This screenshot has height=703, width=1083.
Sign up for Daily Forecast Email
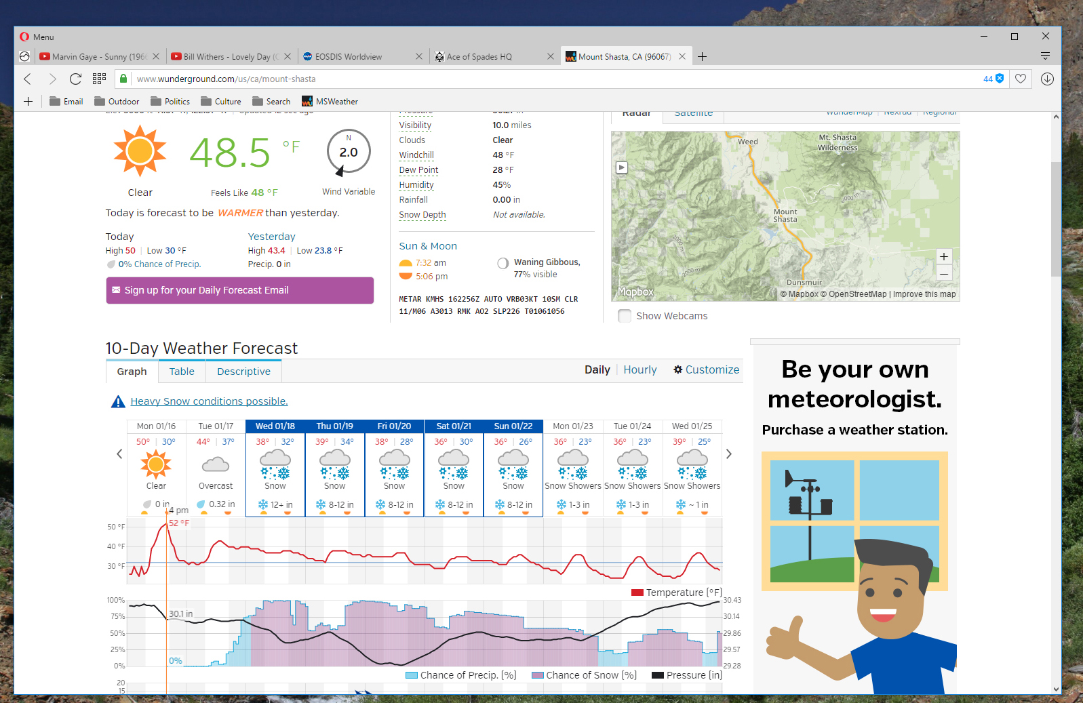239,290
